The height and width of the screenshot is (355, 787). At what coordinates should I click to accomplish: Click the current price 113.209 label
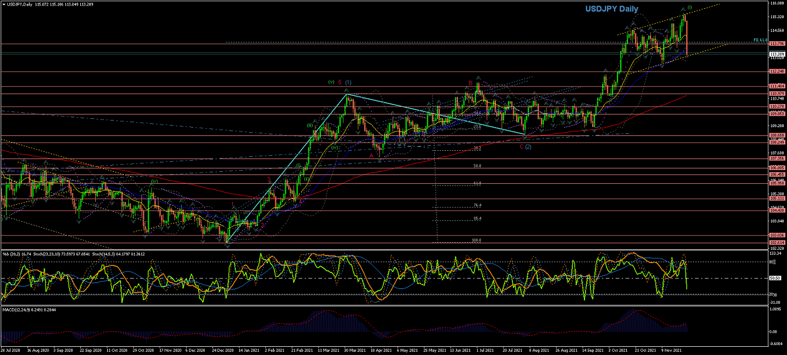tap(777, 54)
